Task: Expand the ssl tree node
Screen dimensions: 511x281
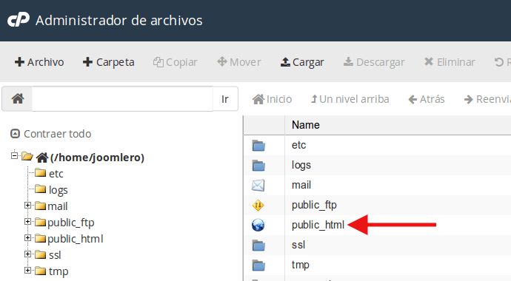Action: point(27,254)
